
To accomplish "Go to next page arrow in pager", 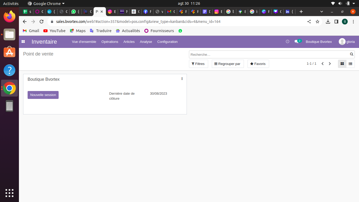I will (x=330, y=64).
